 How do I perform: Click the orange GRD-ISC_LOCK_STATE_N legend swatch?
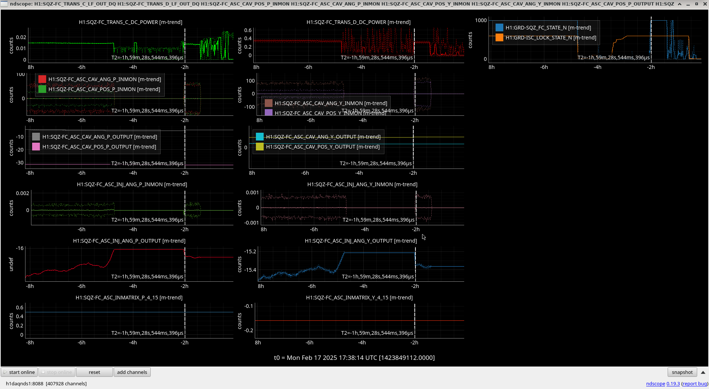tap(499, 38)
